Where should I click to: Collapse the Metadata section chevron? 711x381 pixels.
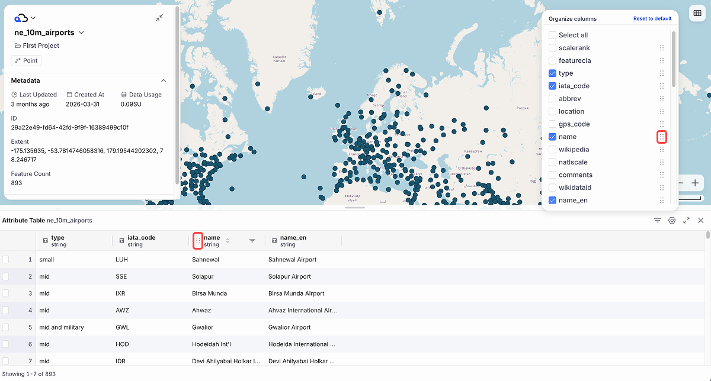[164, 80]
